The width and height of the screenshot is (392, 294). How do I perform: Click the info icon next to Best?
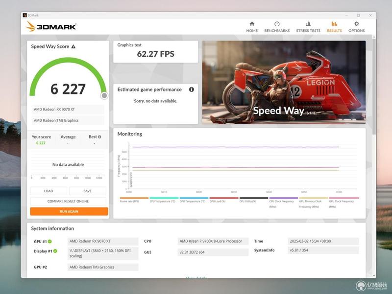(x=99, y=137)
